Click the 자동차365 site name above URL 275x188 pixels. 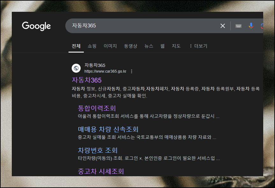[x=95, y=65]
